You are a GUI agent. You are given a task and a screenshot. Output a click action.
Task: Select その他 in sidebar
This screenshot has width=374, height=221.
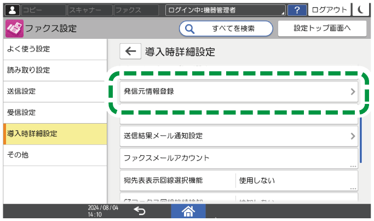55,155
